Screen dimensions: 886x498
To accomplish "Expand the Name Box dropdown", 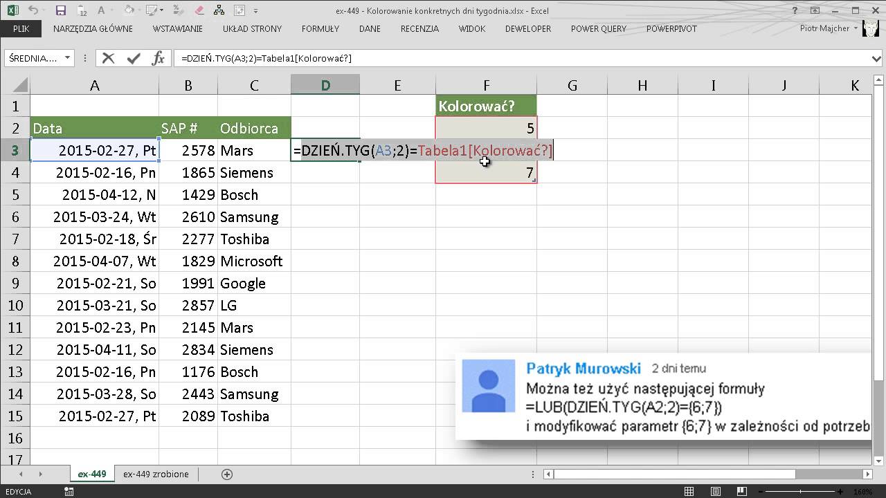I will pos(67,58).
